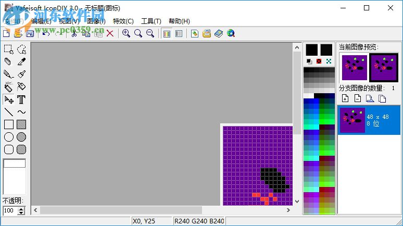
Task: Click the red X delete icon
Action: [110, 33]
